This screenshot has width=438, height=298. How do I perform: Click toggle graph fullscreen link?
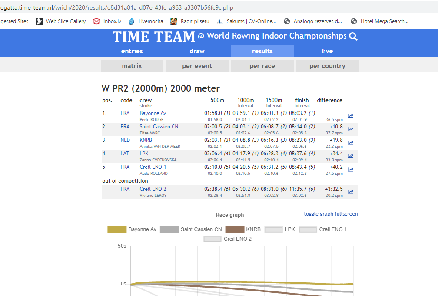(x=331, y=214)
